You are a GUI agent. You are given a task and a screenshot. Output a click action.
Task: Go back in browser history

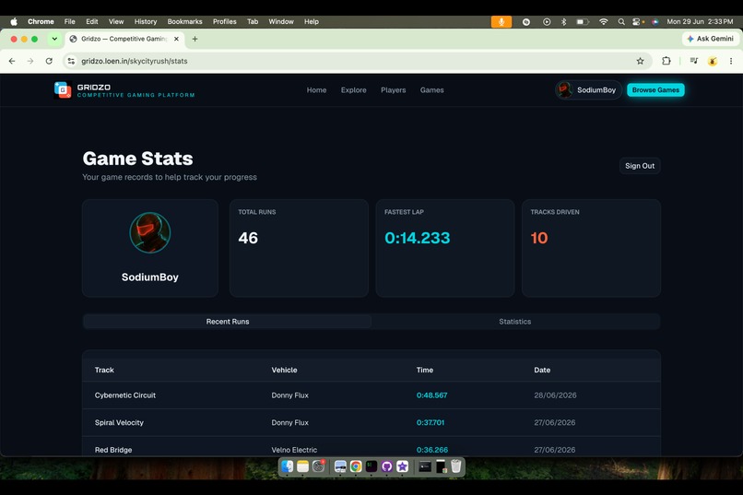click(12, 61)
